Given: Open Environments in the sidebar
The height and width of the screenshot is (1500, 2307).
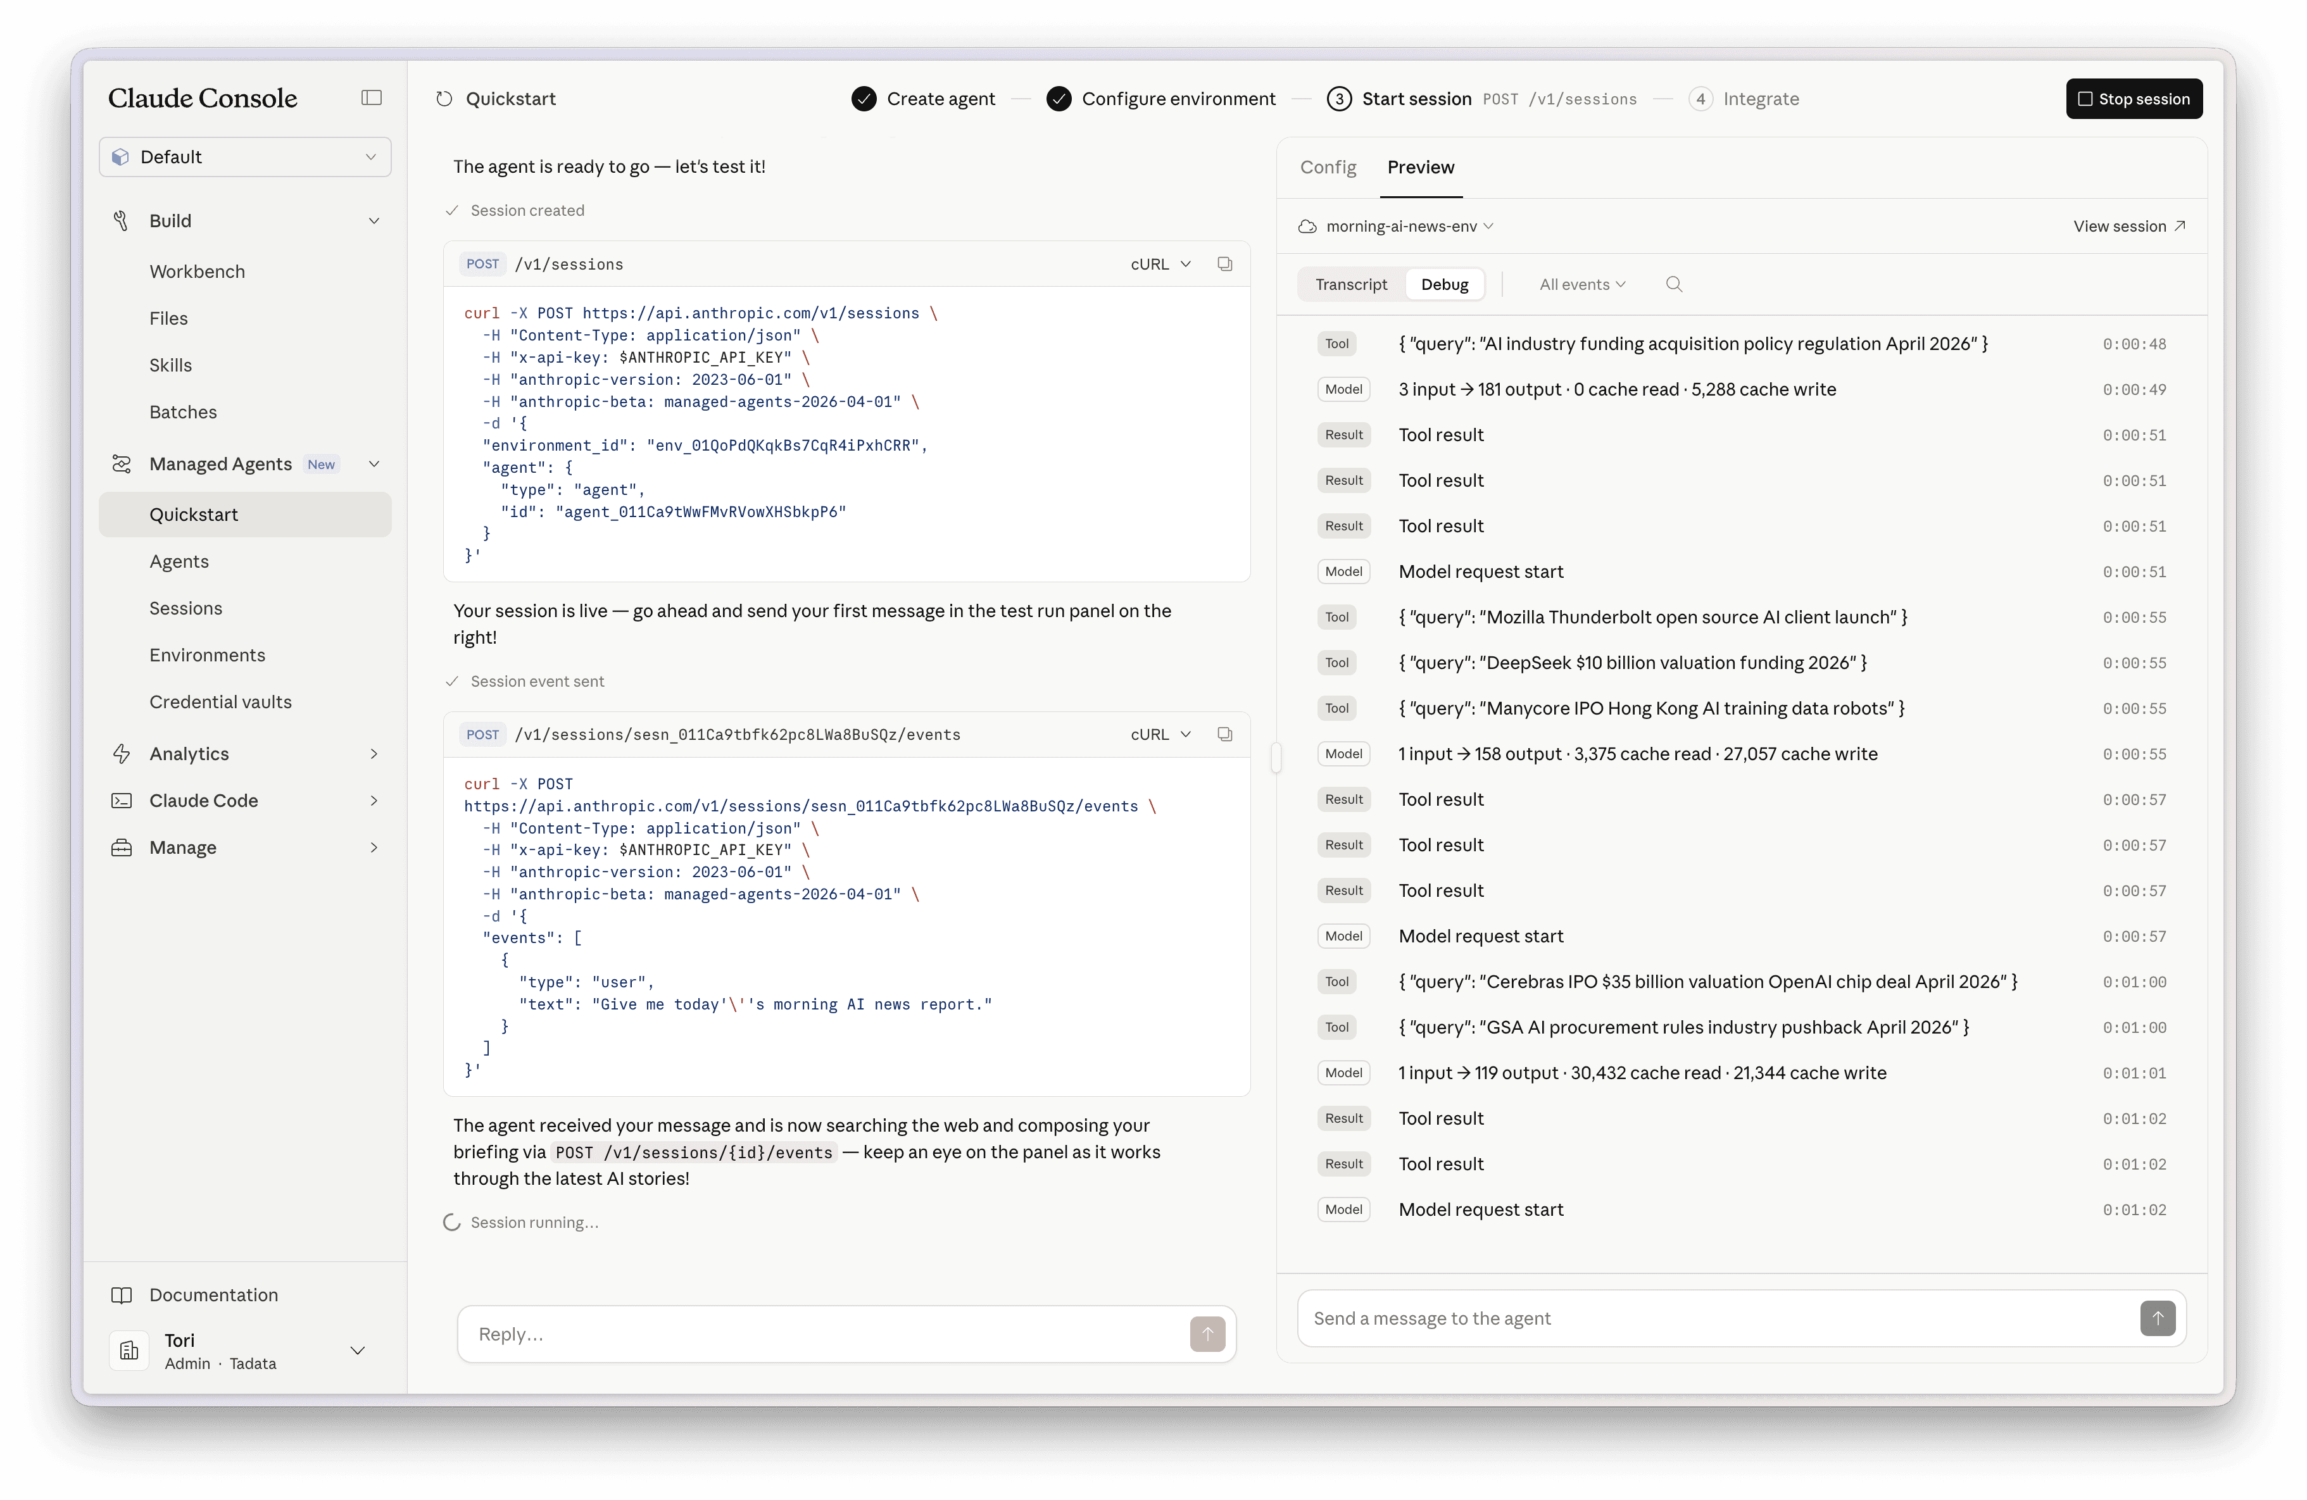Looking at the screenshot, I should pos(206,655).
